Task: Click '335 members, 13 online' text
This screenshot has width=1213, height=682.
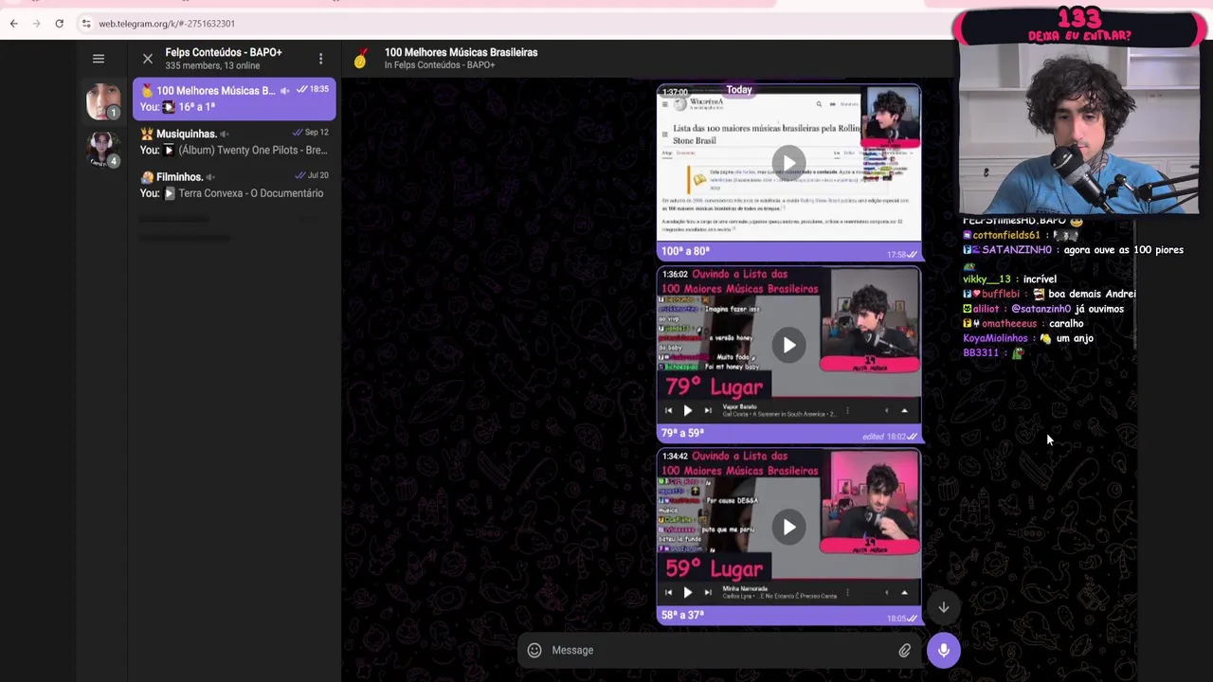Action: (x=212, y=65)
